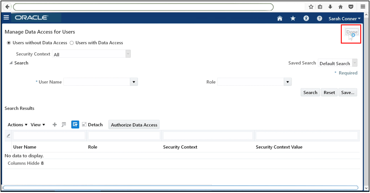Add a new row with the plus icon

[54, 124]
